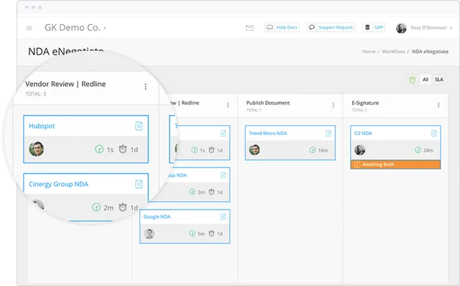Go to Workflows breadcrumb
Screen dimensions: 460x286
(x=393, y=52)
